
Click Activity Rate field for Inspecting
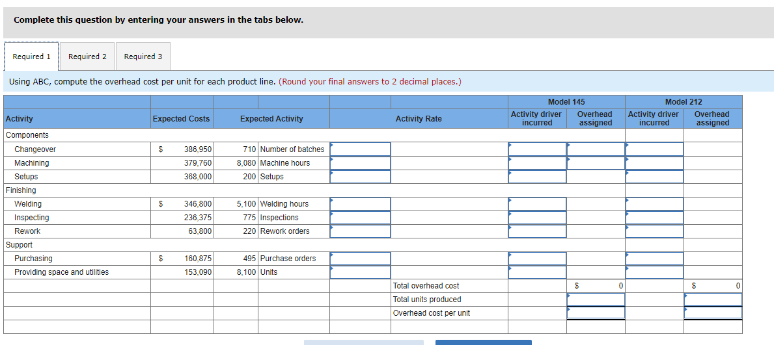coord(361,218)
